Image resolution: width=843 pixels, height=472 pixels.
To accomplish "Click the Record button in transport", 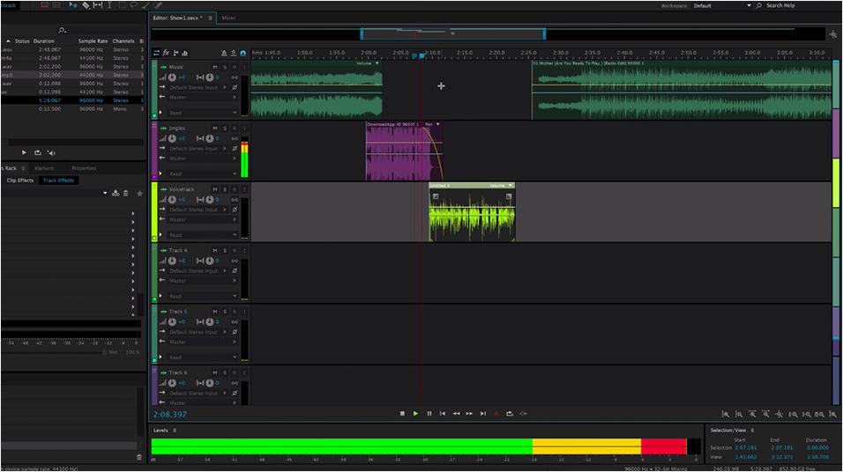I will point(496,413).
